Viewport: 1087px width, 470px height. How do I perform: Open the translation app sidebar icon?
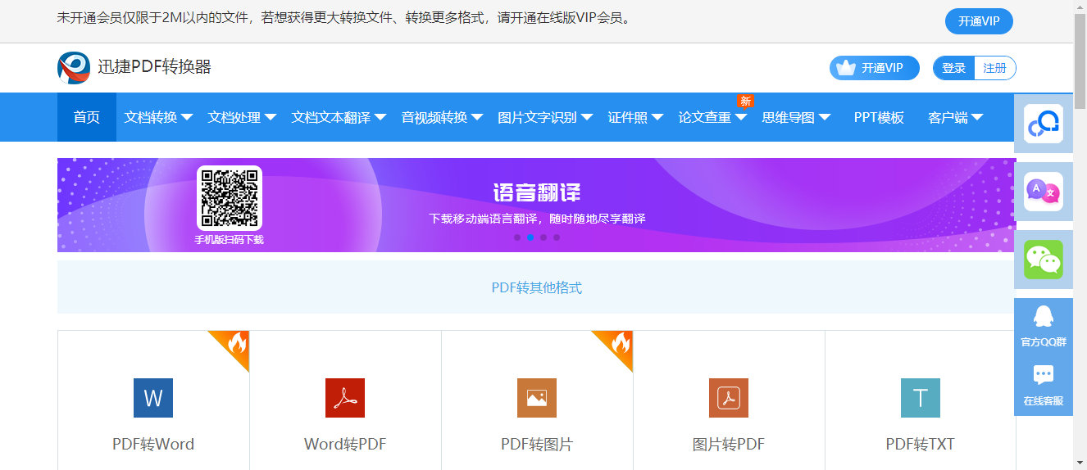pyautogui.click(x=1044, y=192)
